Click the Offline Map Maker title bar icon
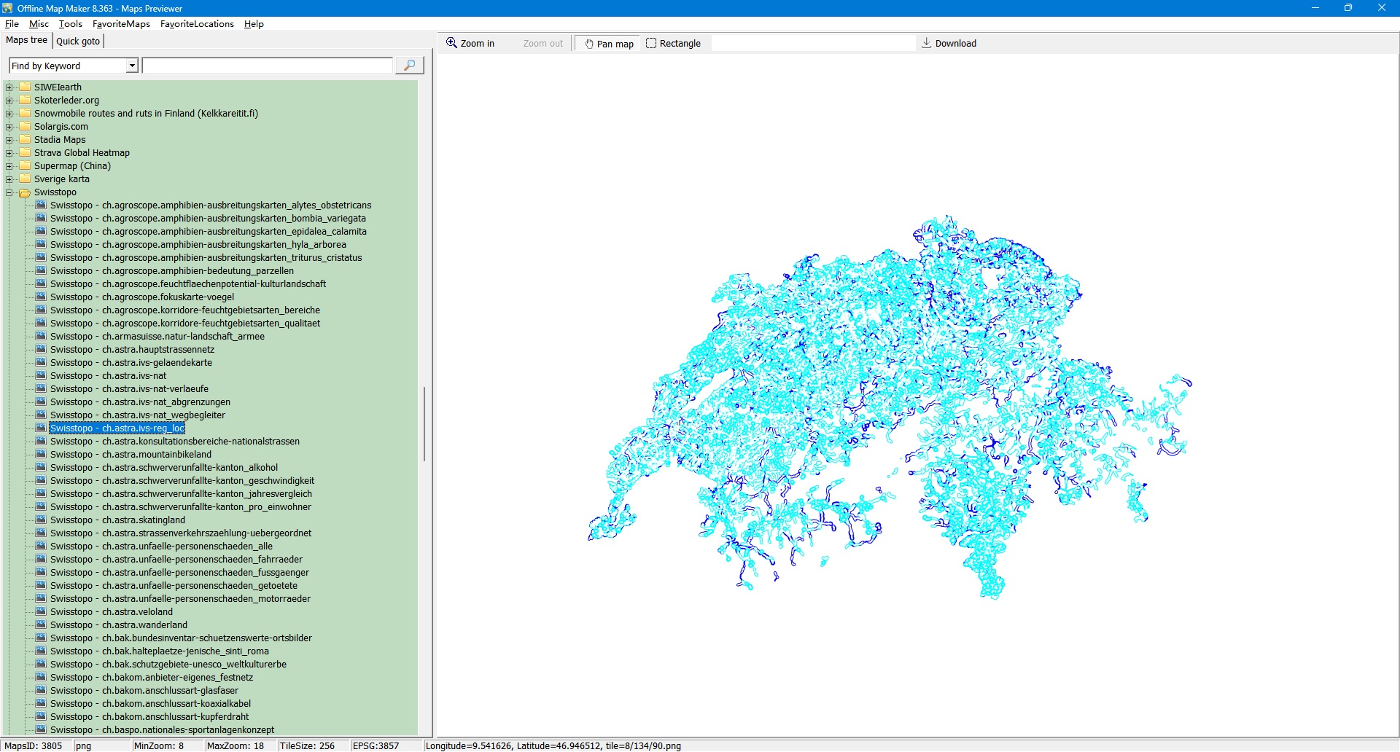Screen dimensions: 1400x752 click(x=7, y=8)
